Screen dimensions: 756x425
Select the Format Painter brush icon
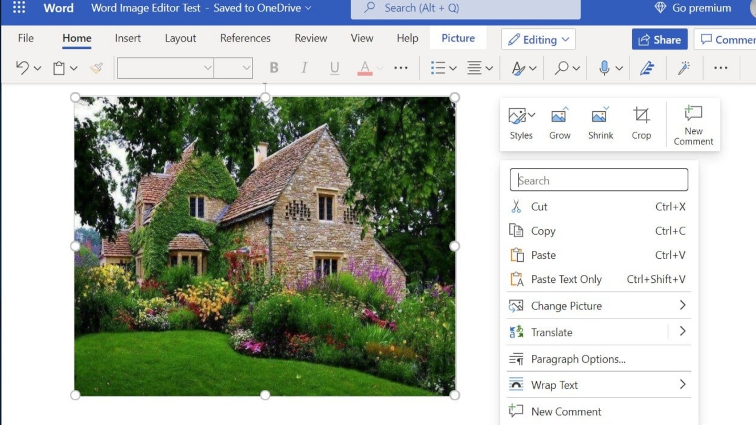point(96,68)
